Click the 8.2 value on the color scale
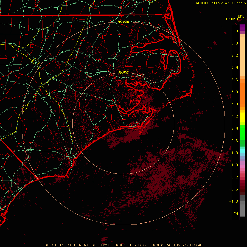 (235, 55)
